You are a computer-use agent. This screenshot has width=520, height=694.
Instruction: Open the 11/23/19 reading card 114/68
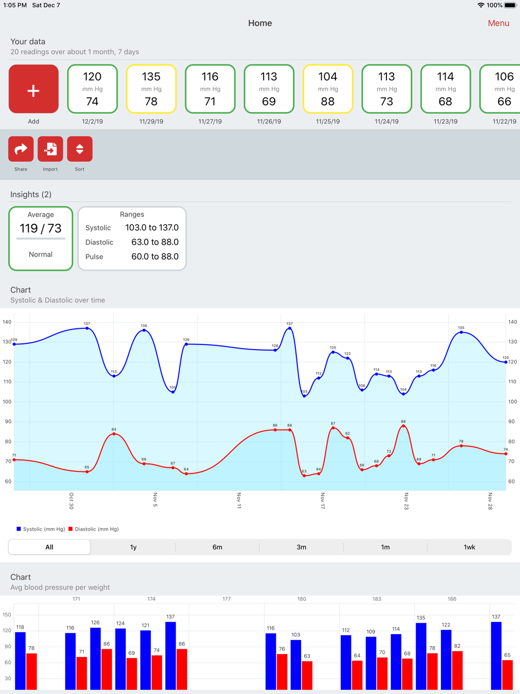[445, 89]
